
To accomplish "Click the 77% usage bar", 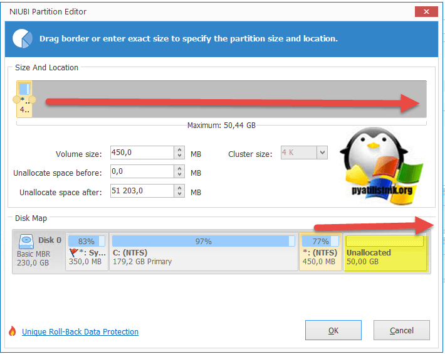I will click(320, 241).
